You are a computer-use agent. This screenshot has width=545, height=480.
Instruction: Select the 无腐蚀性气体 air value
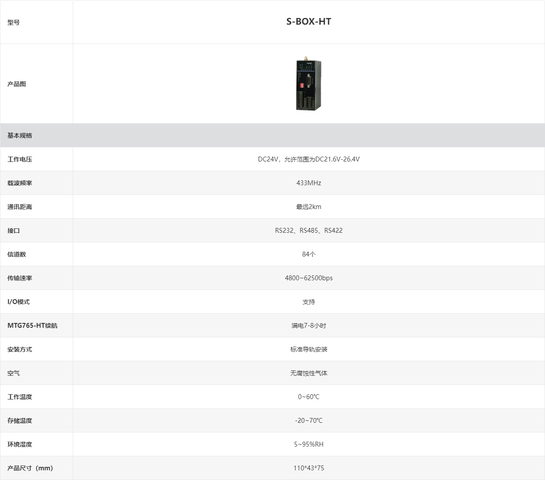coord(308,373)
